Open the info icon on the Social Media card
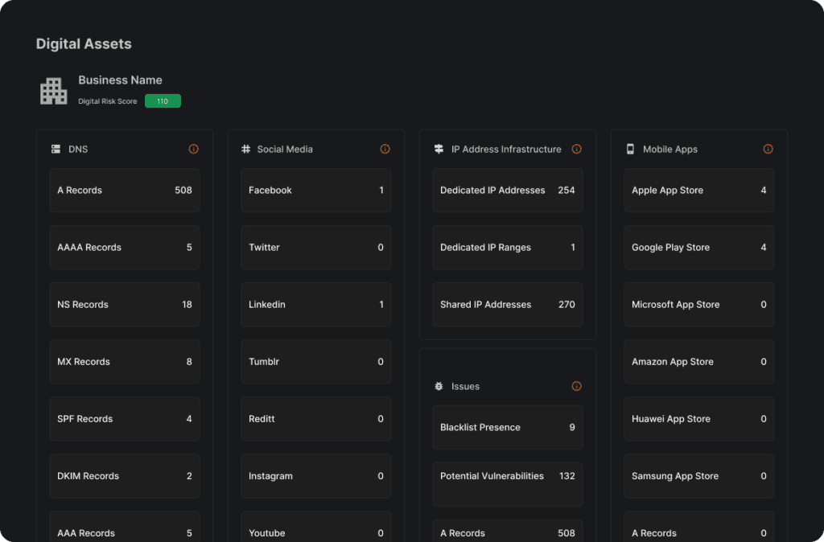Viewport: 824px width, 542px height. [385, 149]
